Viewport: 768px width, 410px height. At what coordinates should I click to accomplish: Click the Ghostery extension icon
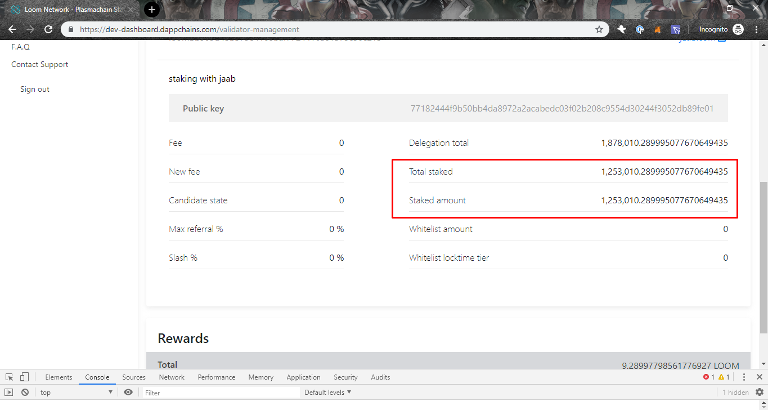(621, 29)
